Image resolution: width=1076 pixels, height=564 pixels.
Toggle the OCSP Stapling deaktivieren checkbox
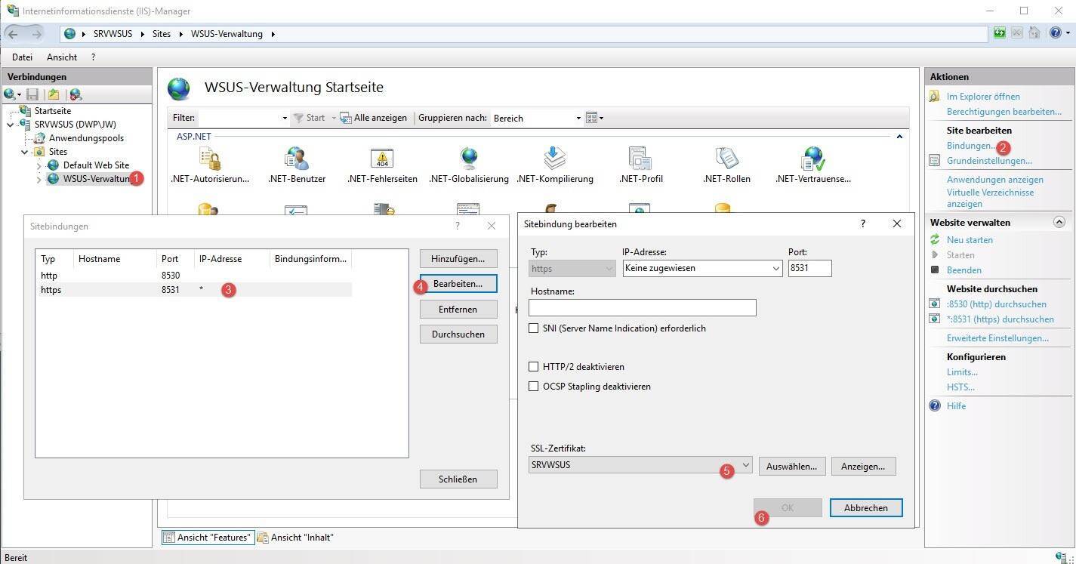click(x=534, y=387)
